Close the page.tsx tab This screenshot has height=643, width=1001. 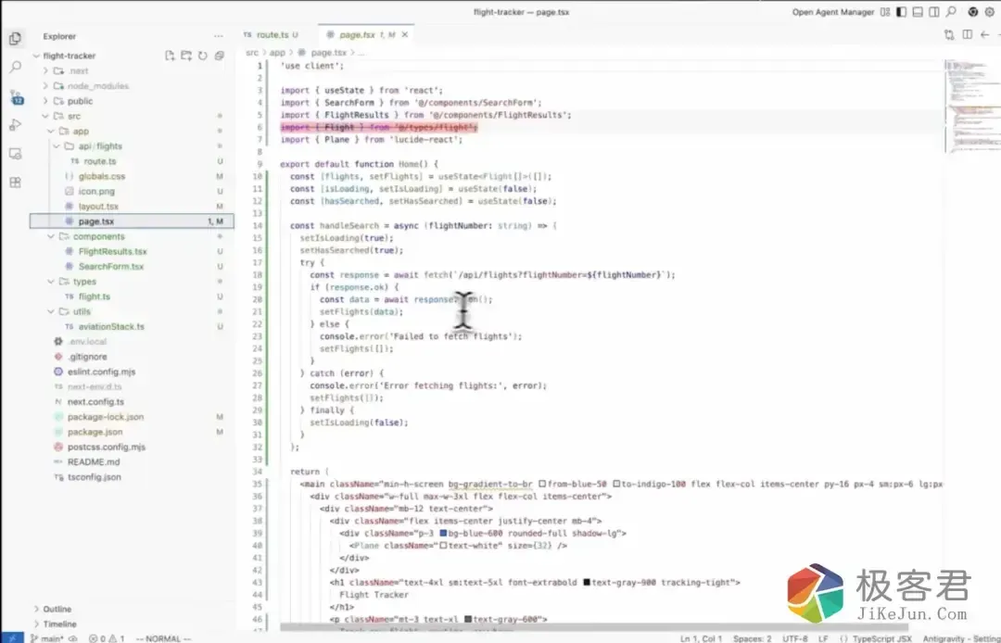coord(404,34)
